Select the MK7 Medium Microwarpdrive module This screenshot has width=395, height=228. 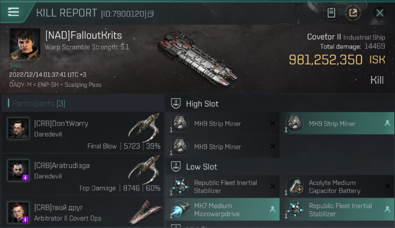pos(223,209)
